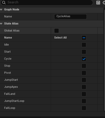The image size is (105, 118).
Task: Enable the Global Alias checkbox
Action: [x=57, y=31]
